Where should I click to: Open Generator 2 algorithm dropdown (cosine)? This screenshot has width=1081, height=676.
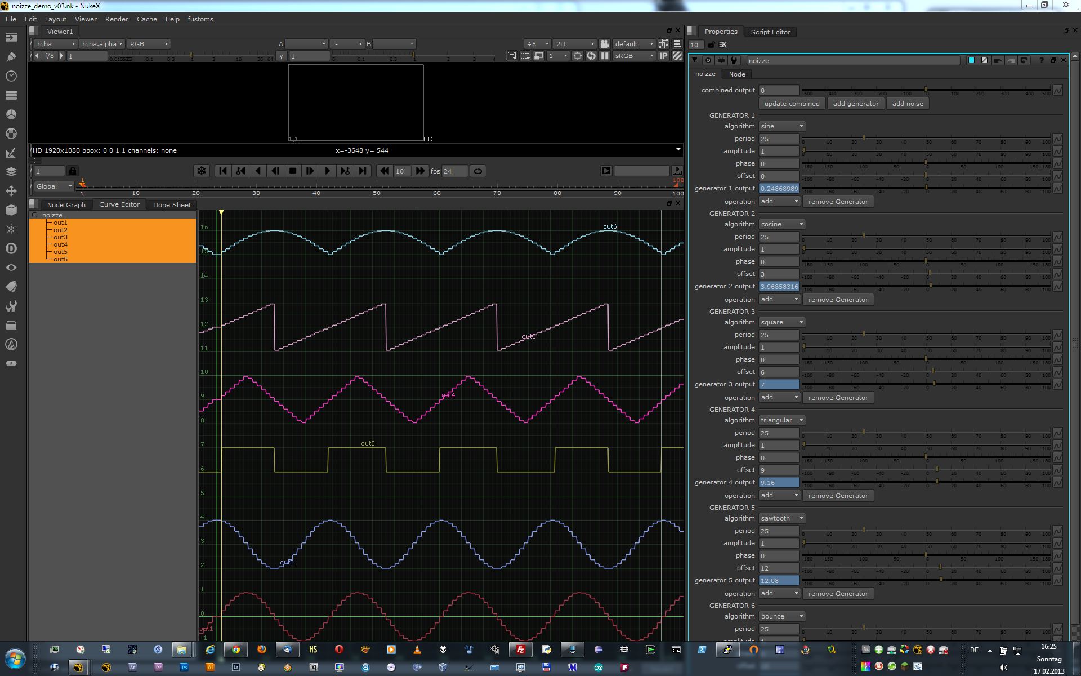click(781, 224)
